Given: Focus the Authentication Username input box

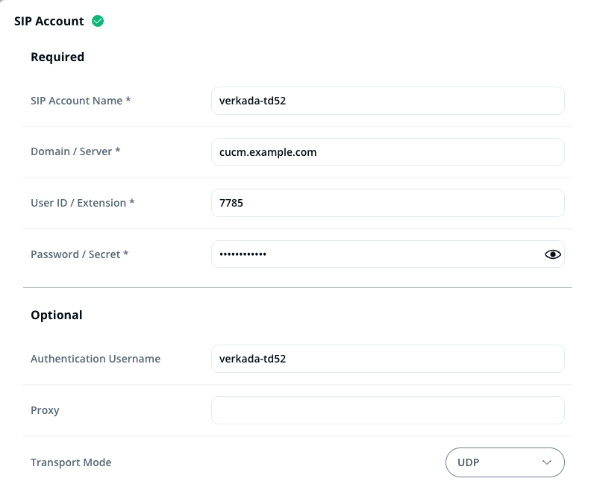Looking at the screenshot, I should click(387, 359).
